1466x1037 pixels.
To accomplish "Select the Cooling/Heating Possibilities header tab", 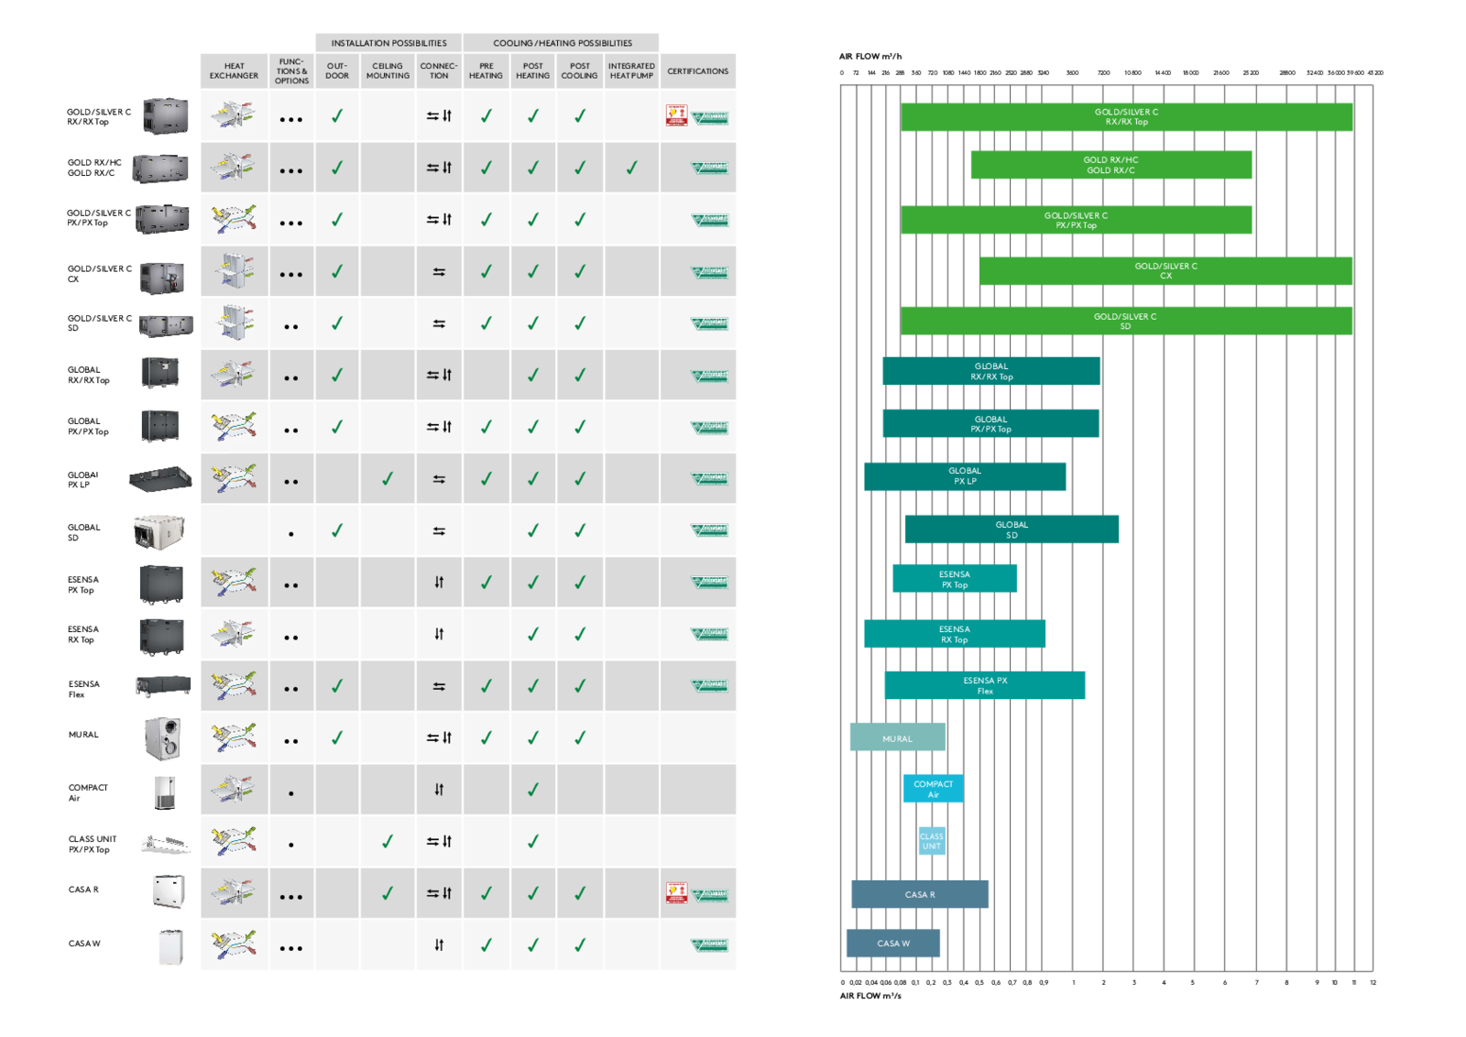I will pyautogui.click(x=562, y=43).
